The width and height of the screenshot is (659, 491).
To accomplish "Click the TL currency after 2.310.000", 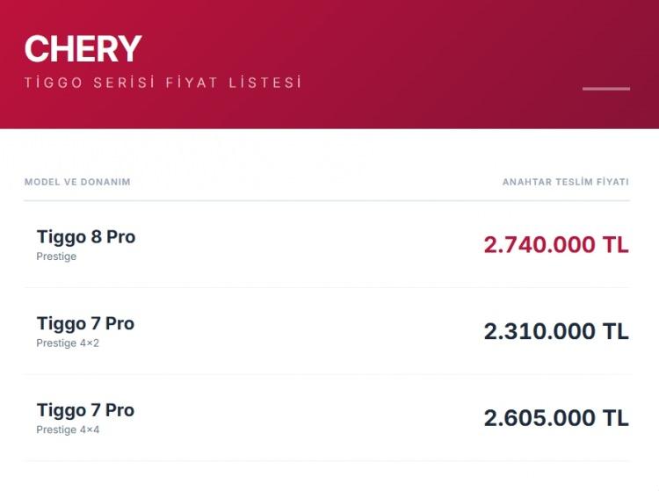I will coord(616,331).
